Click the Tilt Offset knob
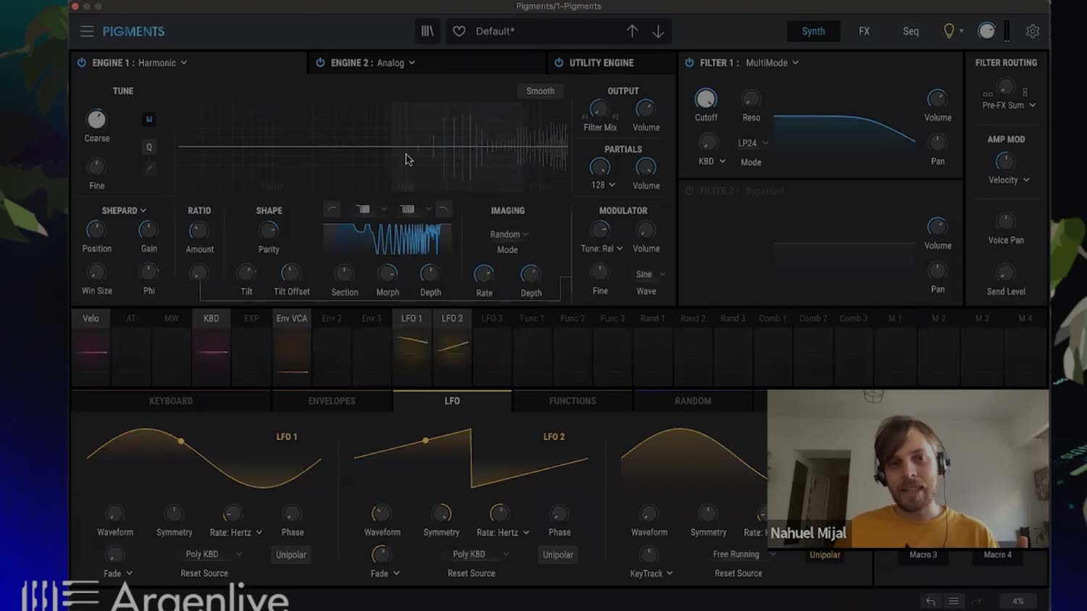Viewport: 1087px width, 611px height. [x=291, y=273]
